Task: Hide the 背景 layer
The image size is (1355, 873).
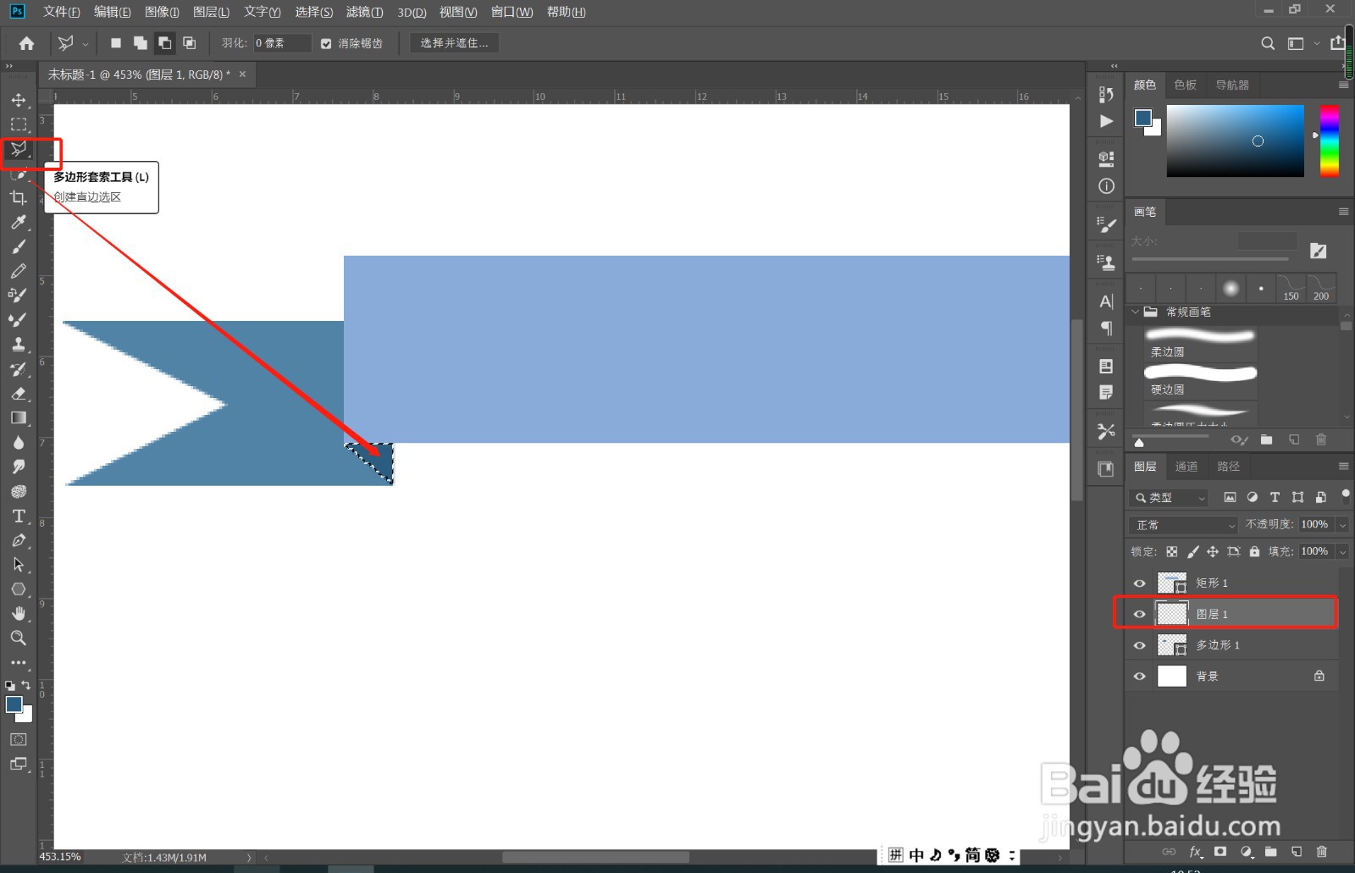Action: (1139, 677)
